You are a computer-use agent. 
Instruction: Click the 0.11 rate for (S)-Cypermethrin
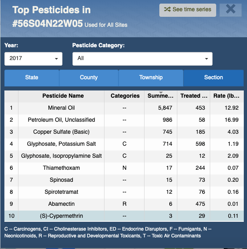(x=233, y=216)
